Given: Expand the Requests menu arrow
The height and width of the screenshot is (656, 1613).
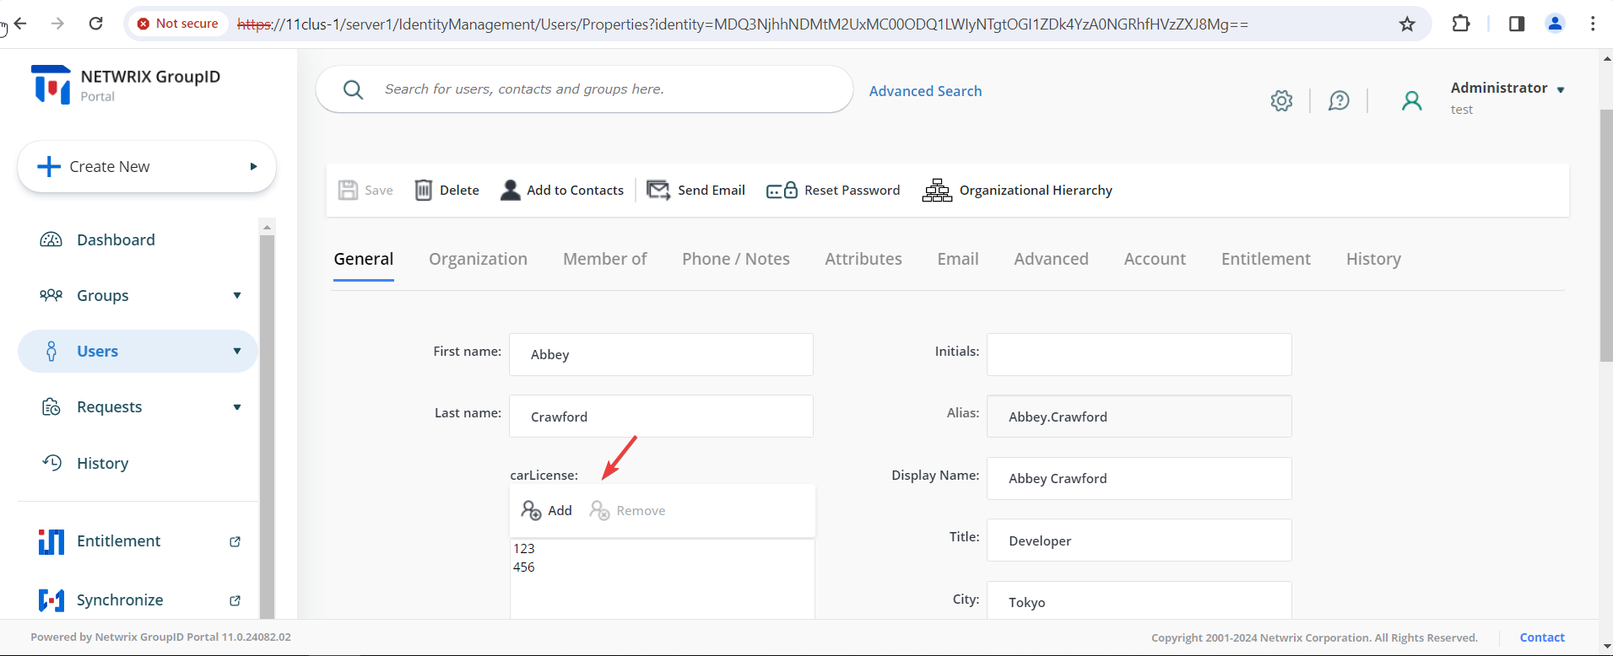Looking at the screenshot, I should (237, 407).
